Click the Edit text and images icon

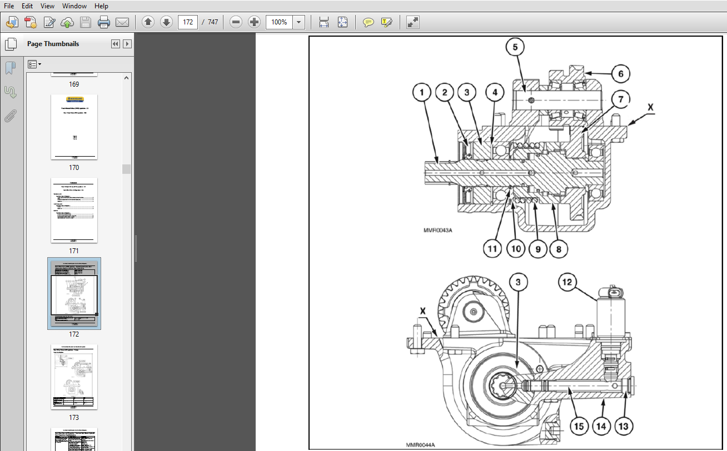[49, 22]
